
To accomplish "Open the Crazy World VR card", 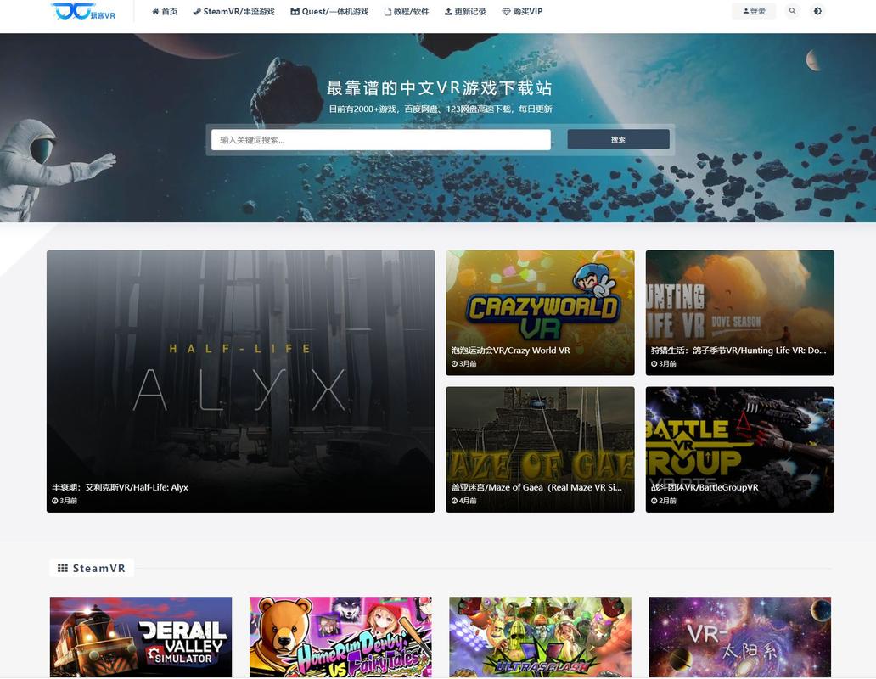I will 540,312.
